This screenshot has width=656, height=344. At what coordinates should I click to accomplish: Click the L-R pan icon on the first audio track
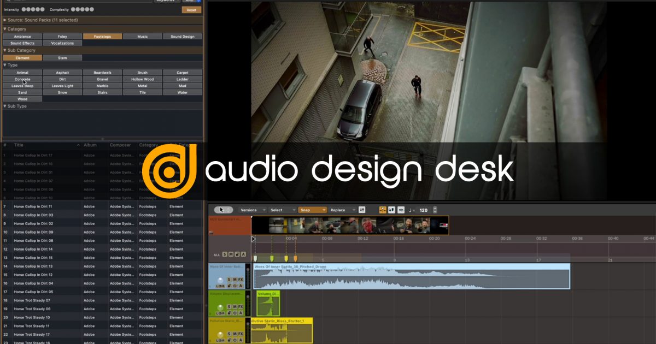tap(221, 286)
